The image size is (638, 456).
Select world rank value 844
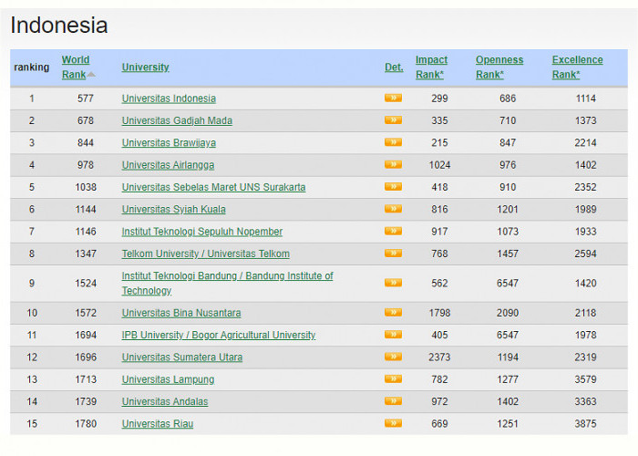pos(86,143)
